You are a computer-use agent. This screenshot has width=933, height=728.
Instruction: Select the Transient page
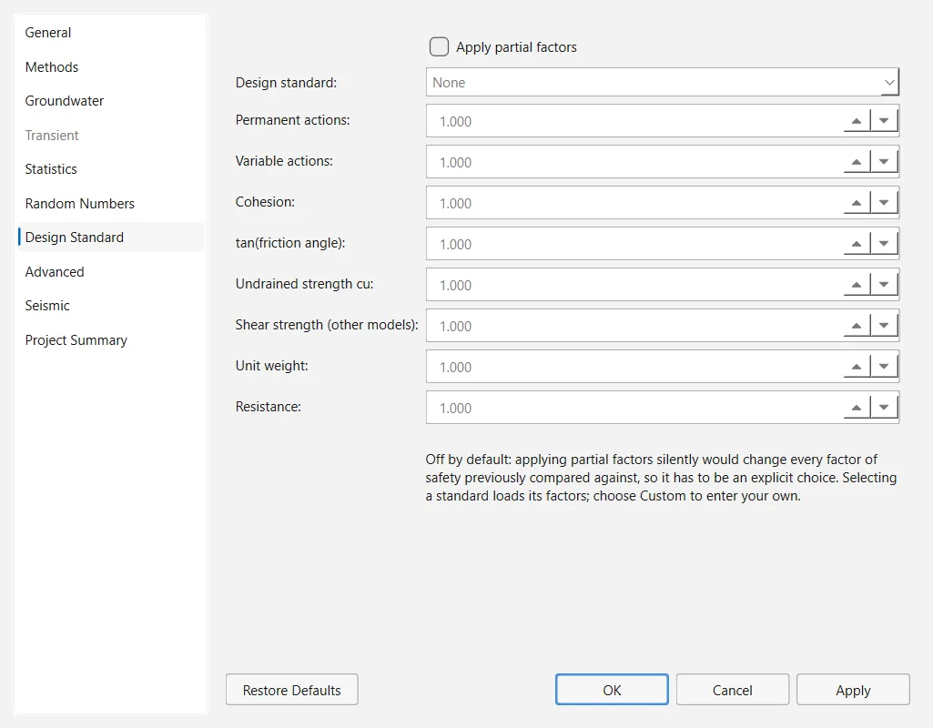tap(111, 136)
